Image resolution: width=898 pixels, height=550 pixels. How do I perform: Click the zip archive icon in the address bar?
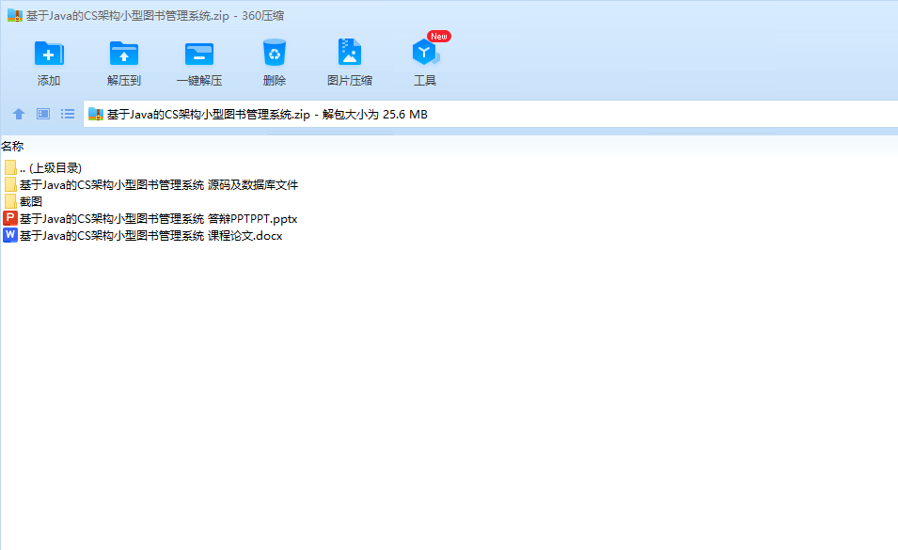click(96, 115)
